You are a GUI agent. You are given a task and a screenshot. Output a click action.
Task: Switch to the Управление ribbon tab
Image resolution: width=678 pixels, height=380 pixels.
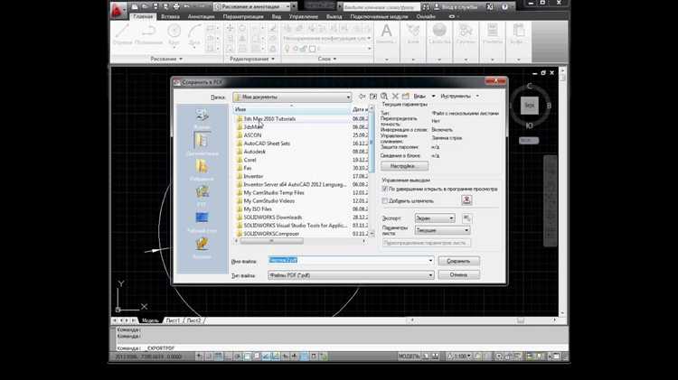[303, 16]
